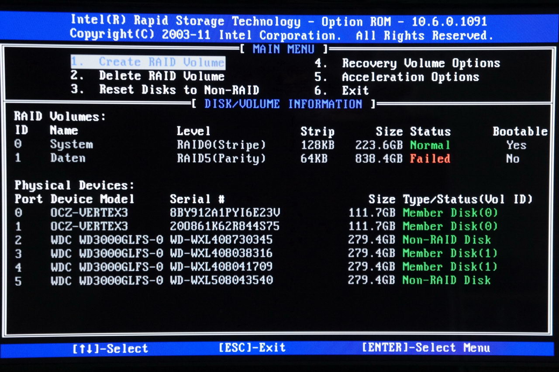Choose Delete RAID Volume option
Viewport: 559px width, 372px height.
click(x=148, y=76)
